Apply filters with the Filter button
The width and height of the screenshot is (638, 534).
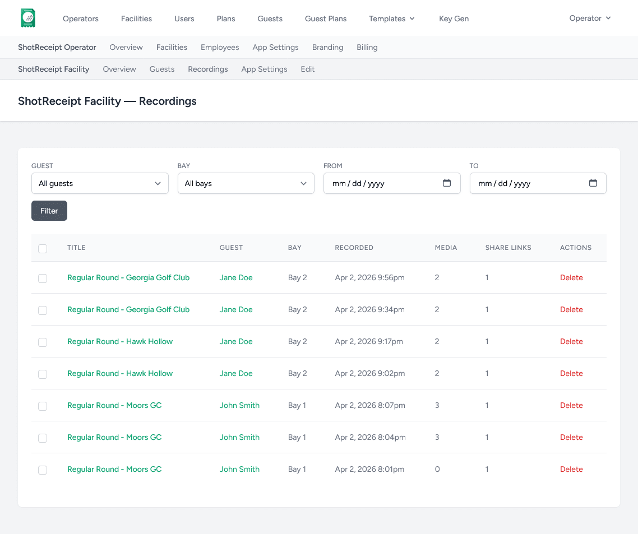point(49,211)
